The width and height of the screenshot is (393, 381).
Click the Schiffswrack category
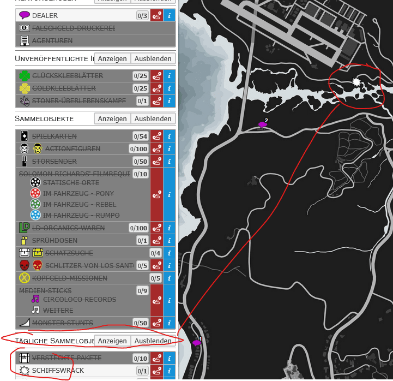(83, 371)
